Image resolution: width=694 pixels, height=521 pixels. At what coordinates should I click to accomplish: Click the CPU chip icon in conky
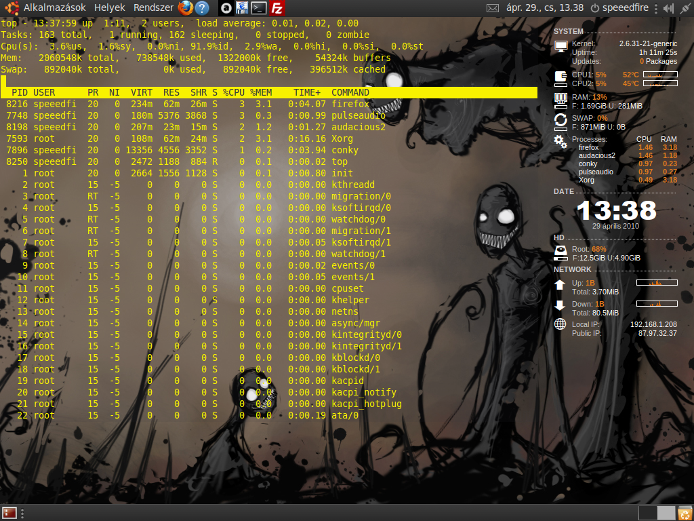560,79
